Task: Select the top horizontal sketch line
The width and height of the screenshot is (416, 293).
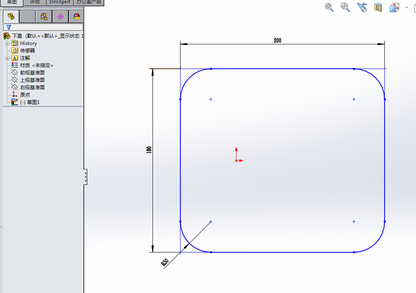Action: click(x=282, y=69)
